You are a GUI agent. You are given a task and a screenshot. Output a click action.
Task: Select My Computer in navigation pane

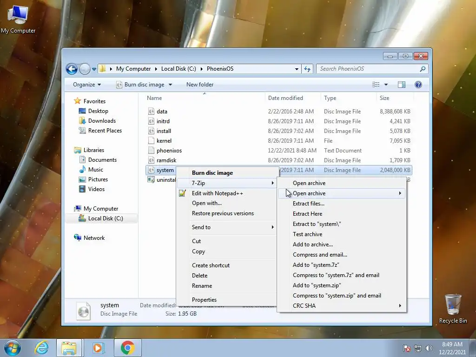coord(96,209)
